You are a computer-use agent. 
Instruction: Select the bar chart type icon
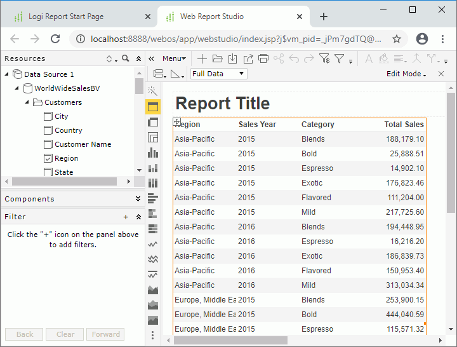pos(152,153)
